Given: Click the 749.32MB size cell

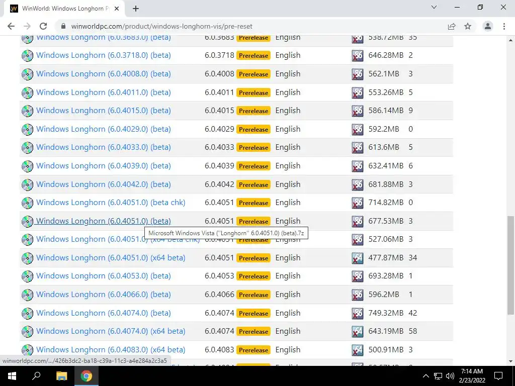Looking at the screenshot, I should pos(386,313).
